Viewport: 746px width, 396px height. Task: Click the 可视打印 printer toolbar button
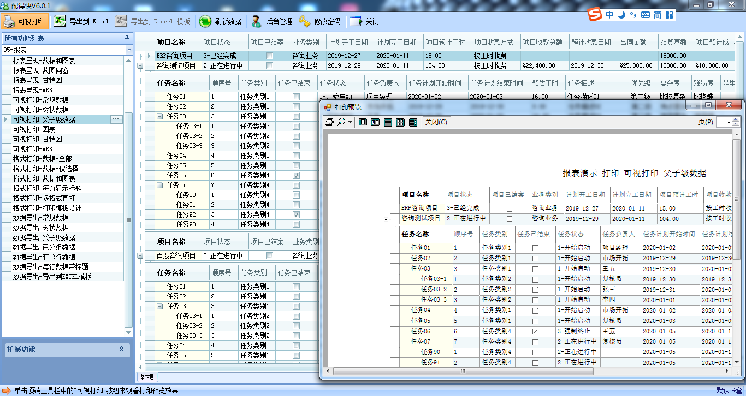[25, 21]
